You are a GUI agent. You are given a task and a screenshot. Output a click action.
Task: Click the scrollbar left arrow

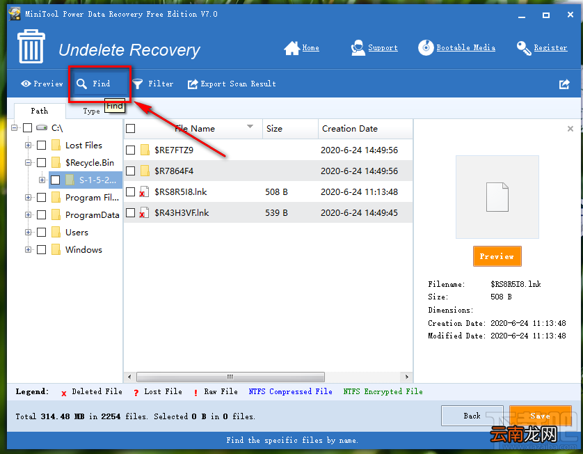click(x=129, y=377)
